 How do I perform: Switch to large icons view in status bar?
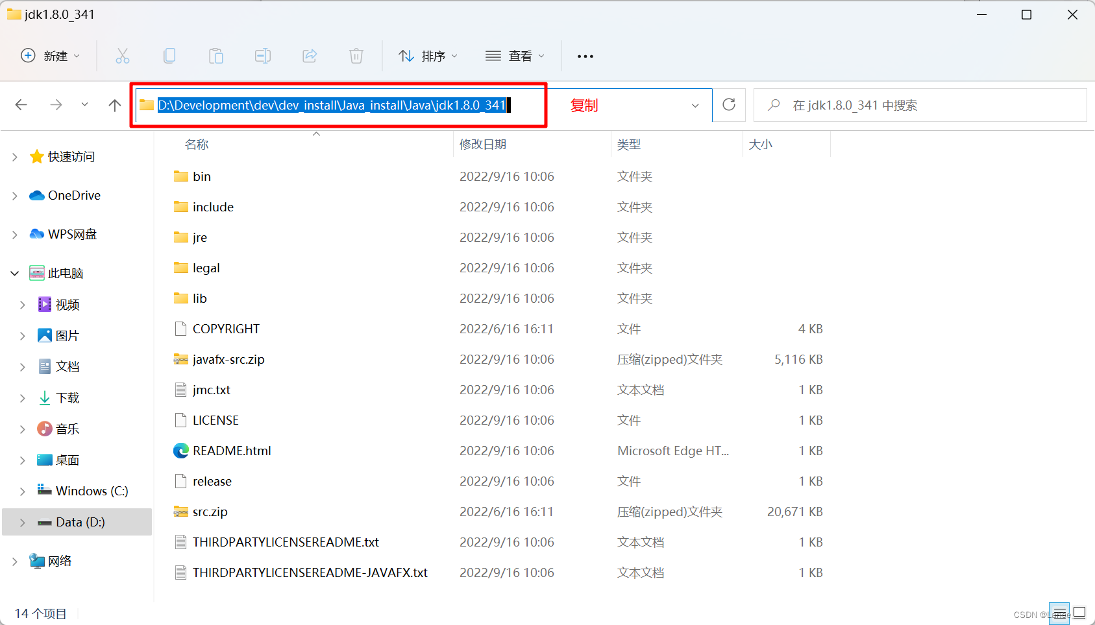(x=1079, y=613)
